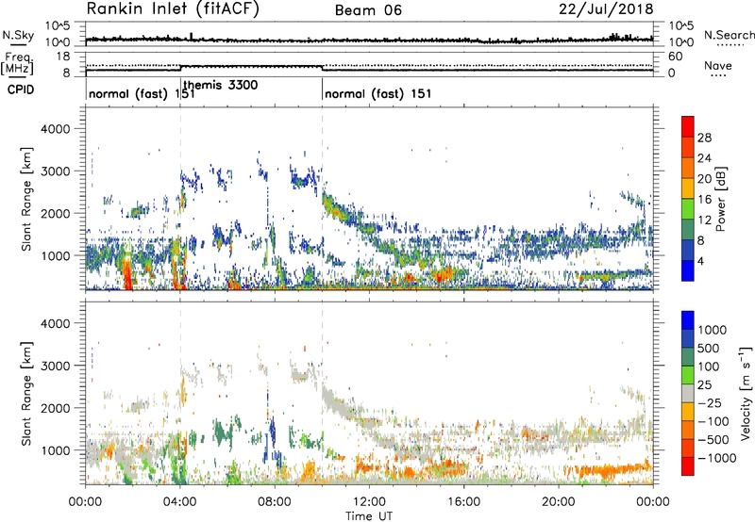The width and height of the screenshot is (755, 522).
Task: Click the dashed 04:00 CPID marker line in power panel
Action: point(180,198)
